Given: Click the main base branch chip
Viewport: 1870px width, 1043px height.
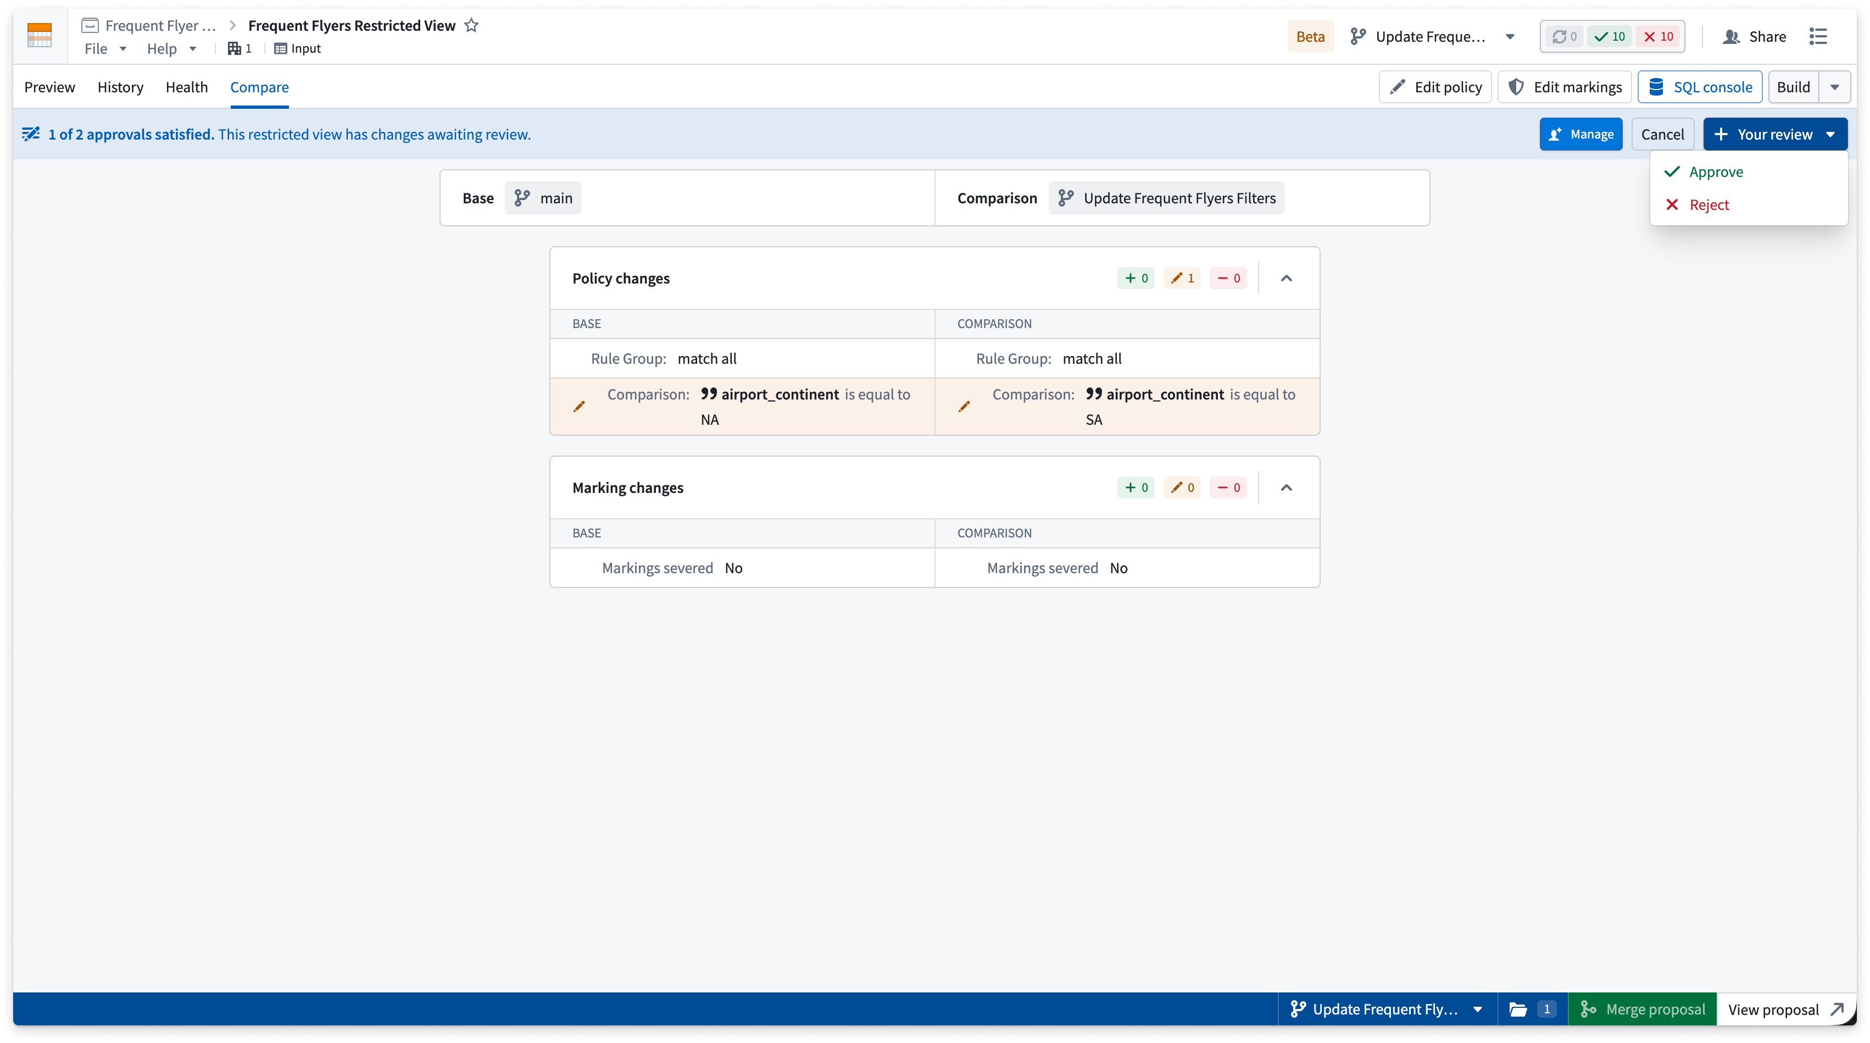Looking at the screenshot, I should pyautogui.click(x=543, y=198).
